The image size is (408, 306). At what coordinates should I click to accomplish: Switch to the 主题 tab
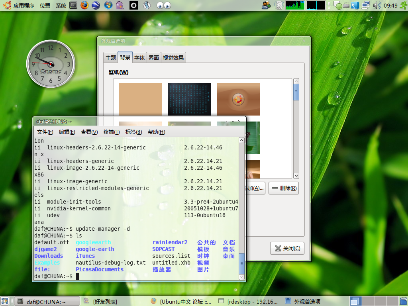[x=111, y=58]
